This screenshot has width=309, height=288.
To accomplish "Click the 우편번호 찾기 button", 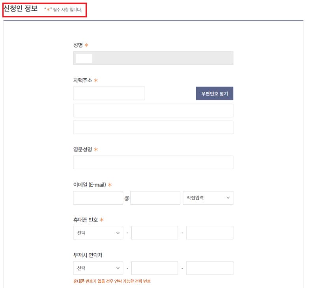I will click(214, 93).
